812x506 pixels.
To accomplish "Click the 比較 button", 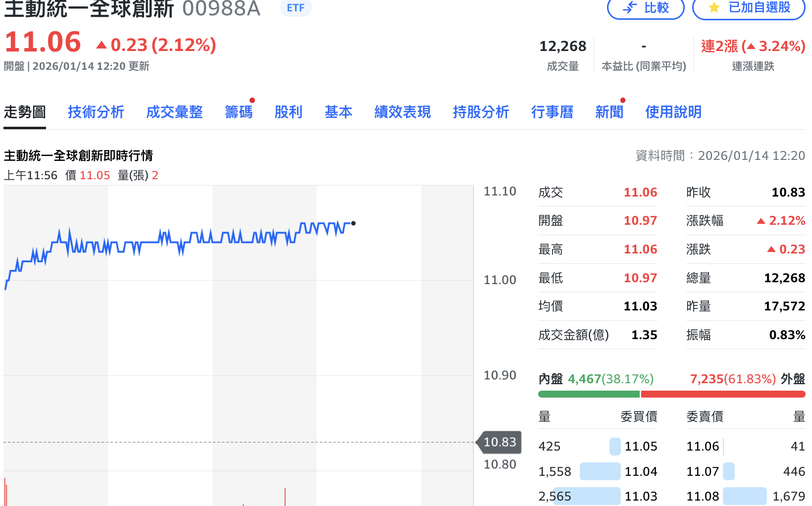I will (x=646, y=8).
